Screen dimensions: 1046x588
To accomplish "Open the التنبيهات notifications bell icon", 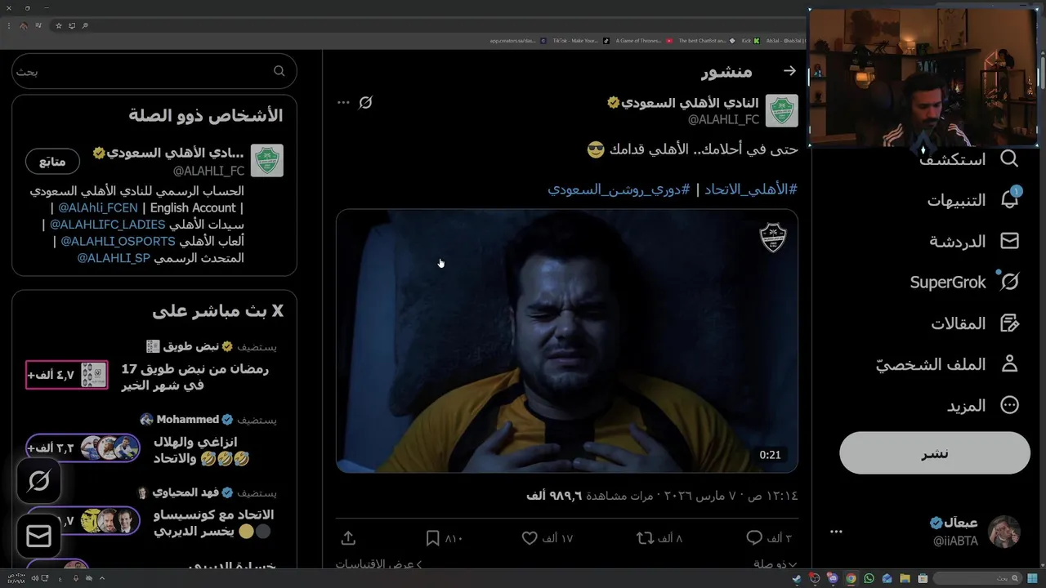I will [1009, 199].
